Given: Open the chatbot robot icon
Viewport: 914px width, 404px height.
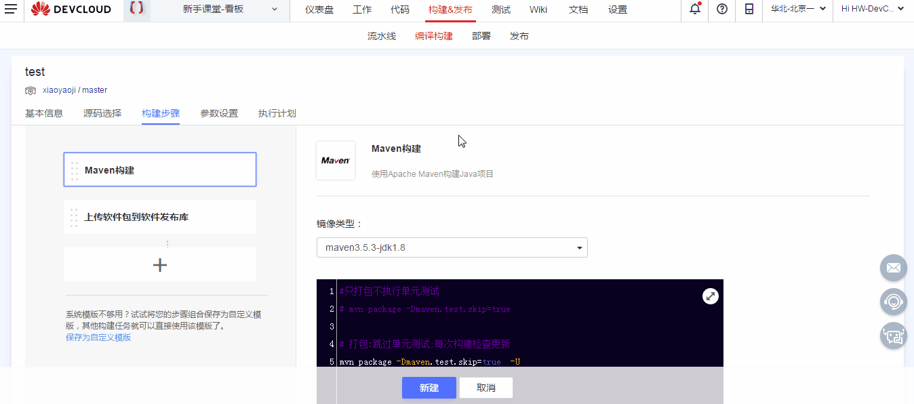Looking at the screenshot, I should pos(893,336).
